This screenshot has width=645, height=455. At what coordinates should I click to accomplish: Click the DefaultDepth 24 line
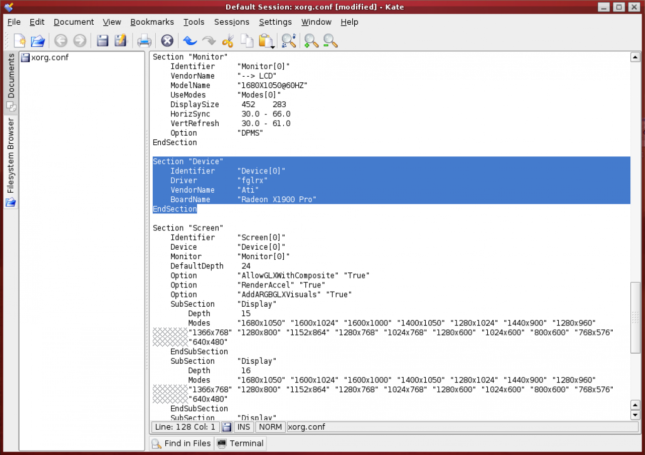[210, 266]
